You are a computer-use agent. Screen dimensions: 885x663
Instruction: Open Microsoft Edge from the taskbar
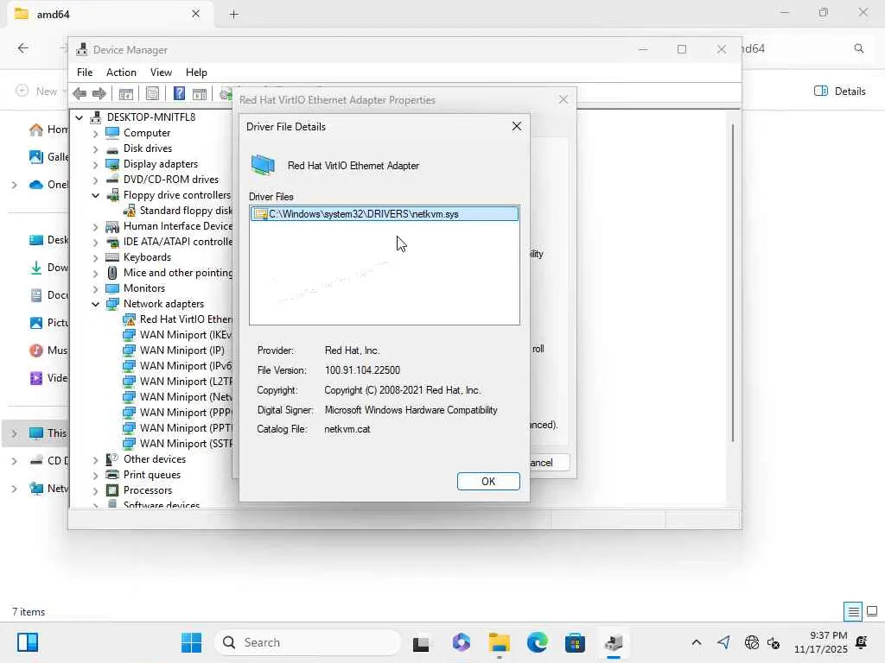click(x=537, y=642)
